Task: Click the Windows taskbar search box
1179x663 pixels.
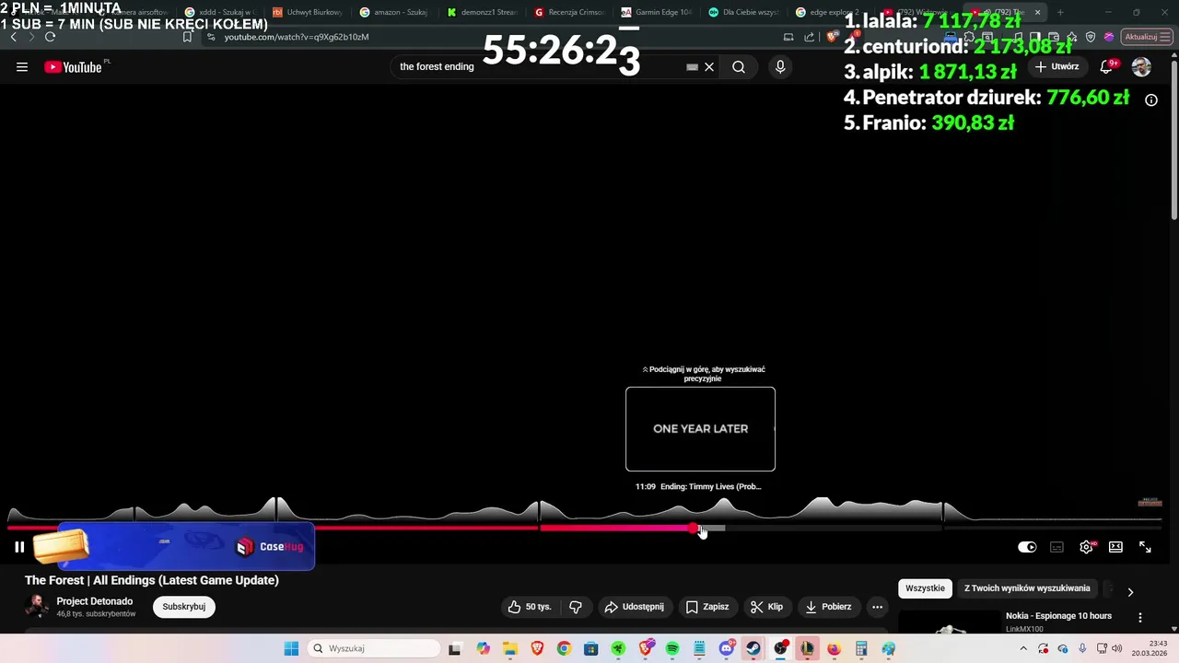Action: 373,648
